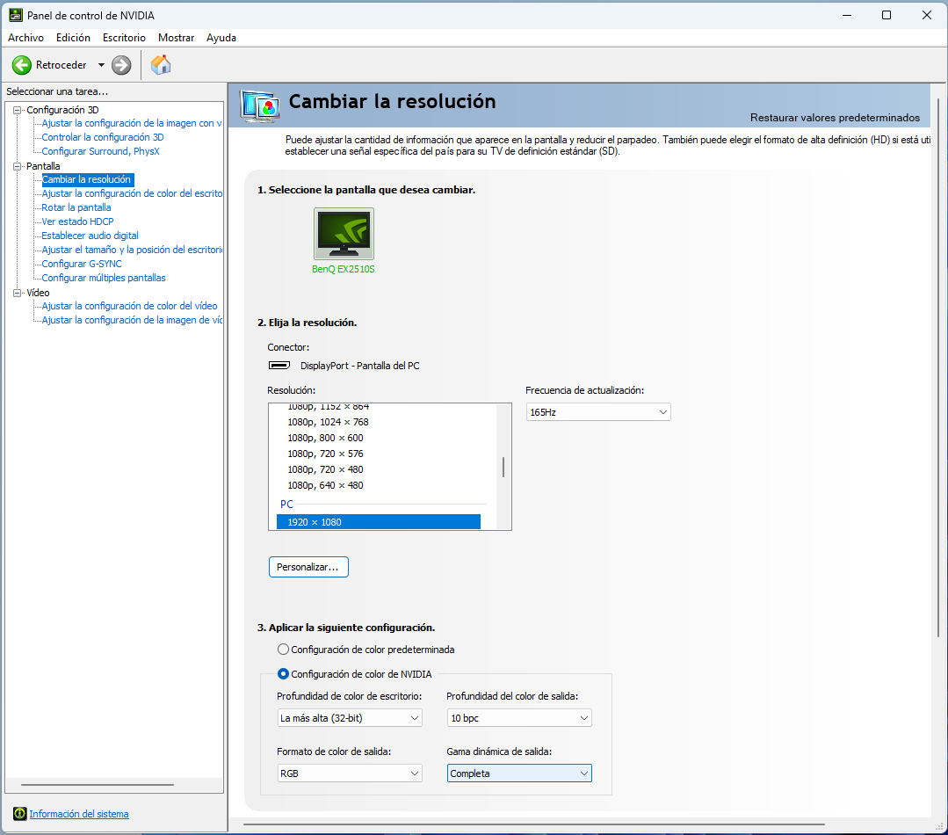Open Ajustar el tamaño y la posición del escritorio
The width and height of the screenshot is (948, 835).
click(132, 250)
